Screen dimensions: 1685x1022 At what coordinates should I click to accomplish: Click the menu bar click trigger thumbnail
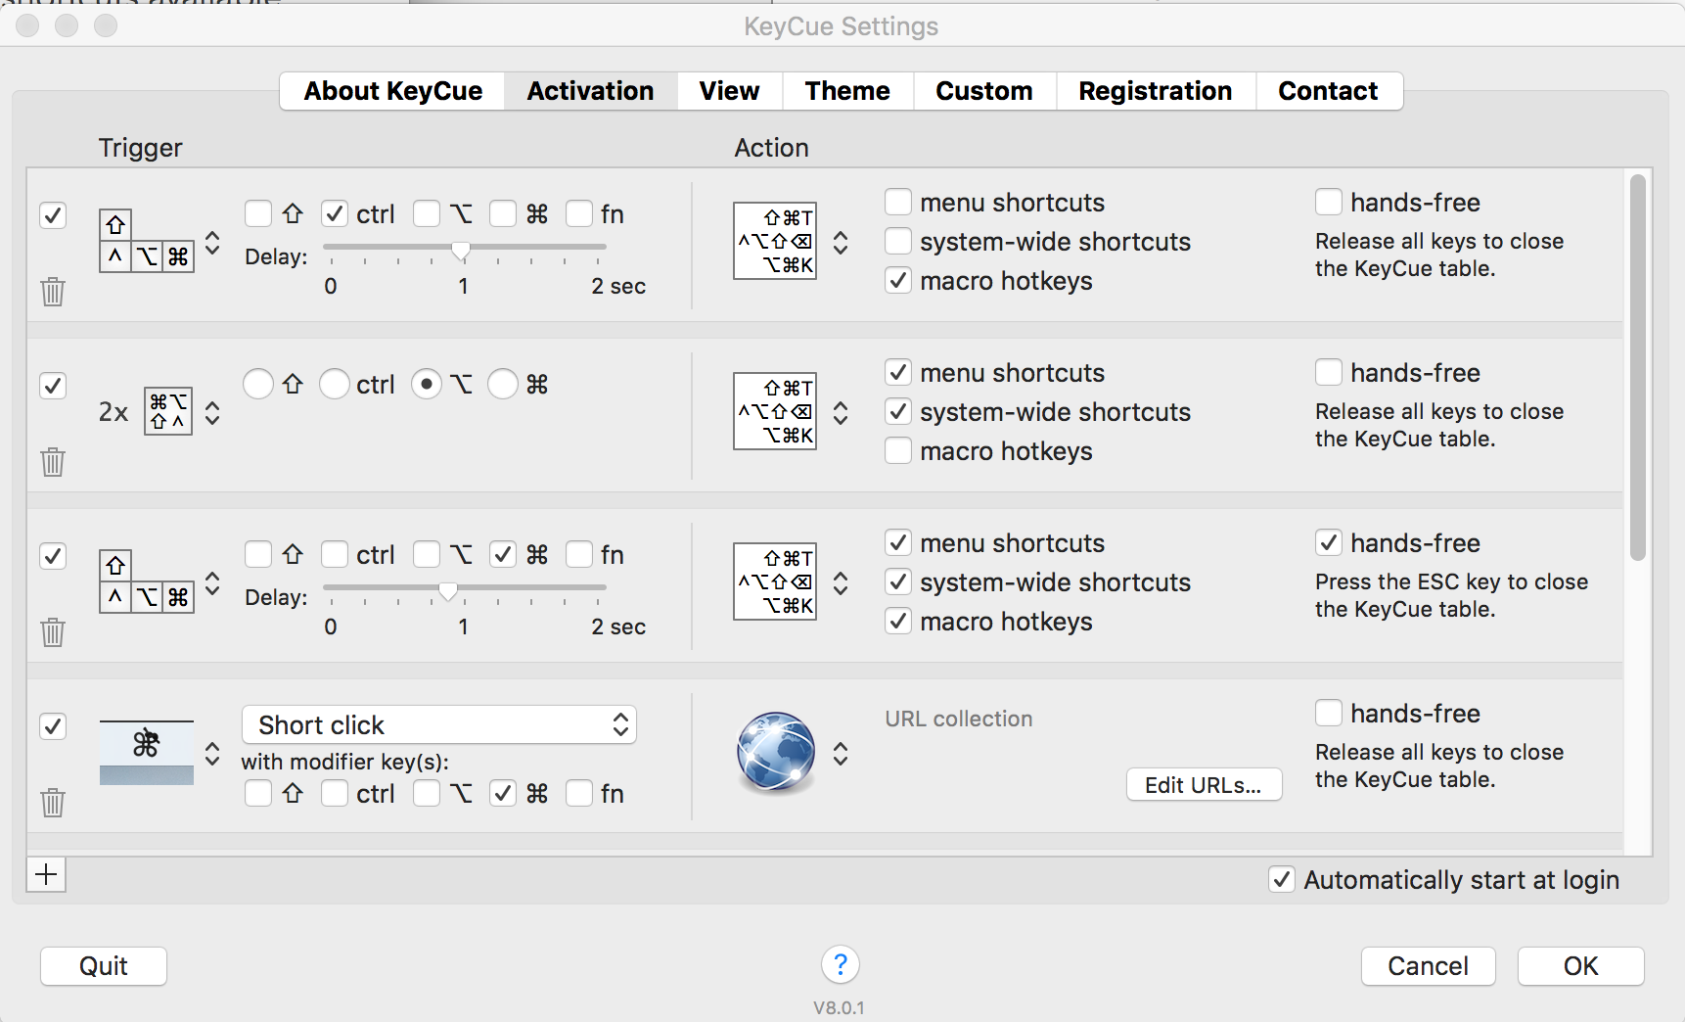pyautogui.click(x=147, y=752)
